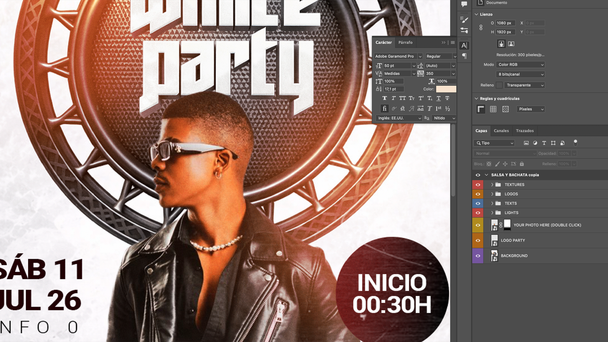Toggle strikethrough text style
This screenshot has height=342, width=608.
(447, 98)
